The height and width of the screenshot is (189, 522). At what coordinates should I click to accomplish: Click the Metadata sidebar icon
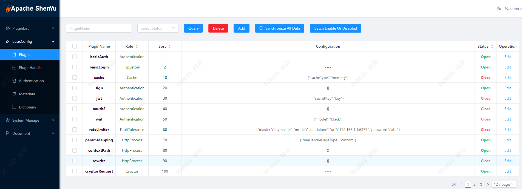[x=14, y=94]
